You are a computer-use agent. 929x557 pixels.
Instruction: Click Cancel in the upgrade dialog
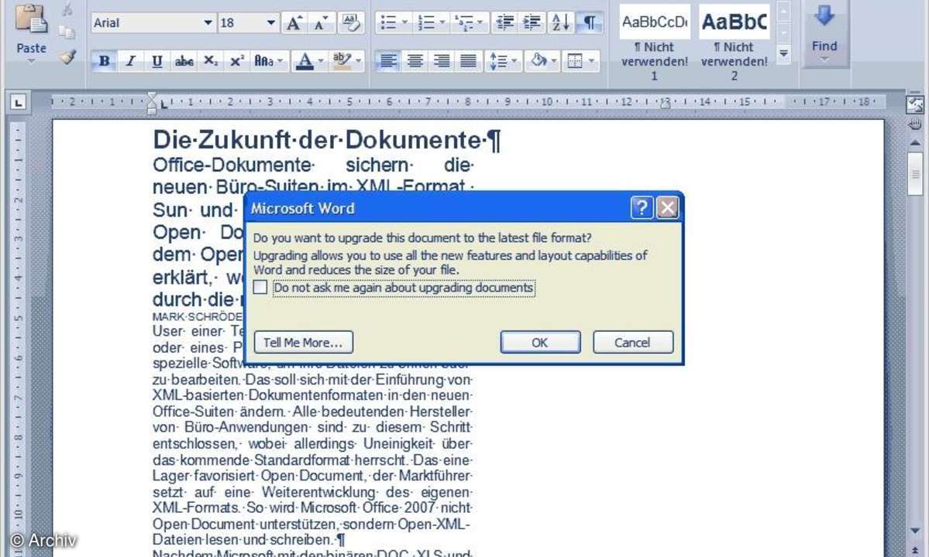point(633,343)
